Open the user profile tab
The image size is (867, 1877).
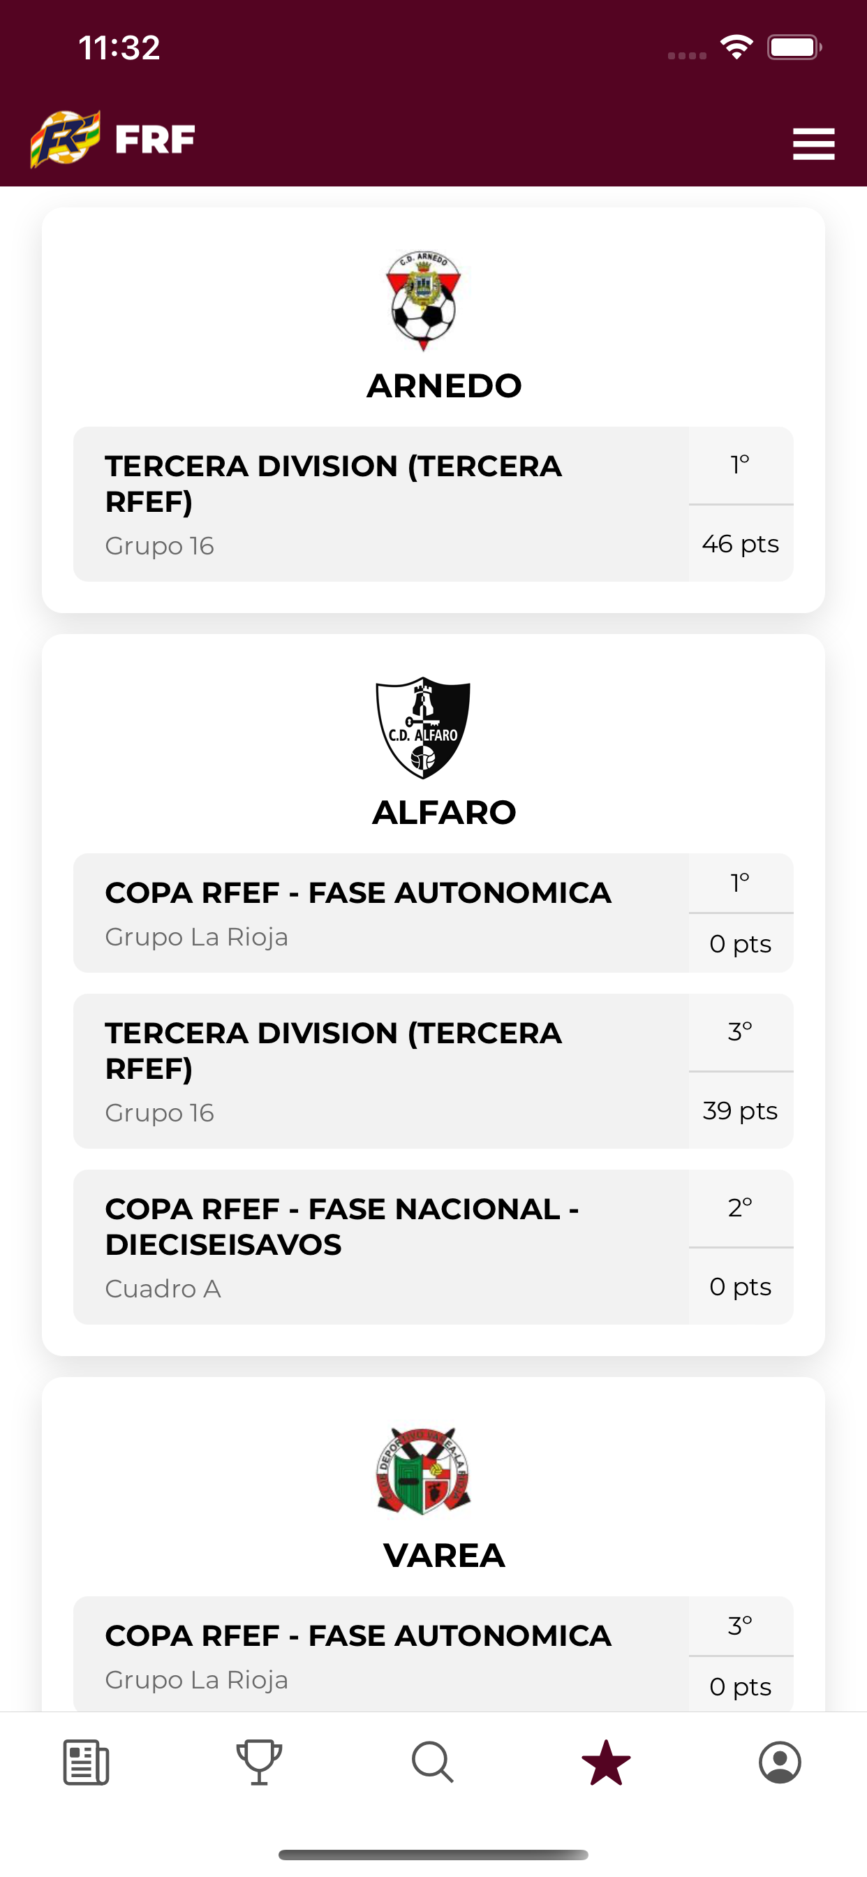pyautogui.click(x=780, y=1762)
